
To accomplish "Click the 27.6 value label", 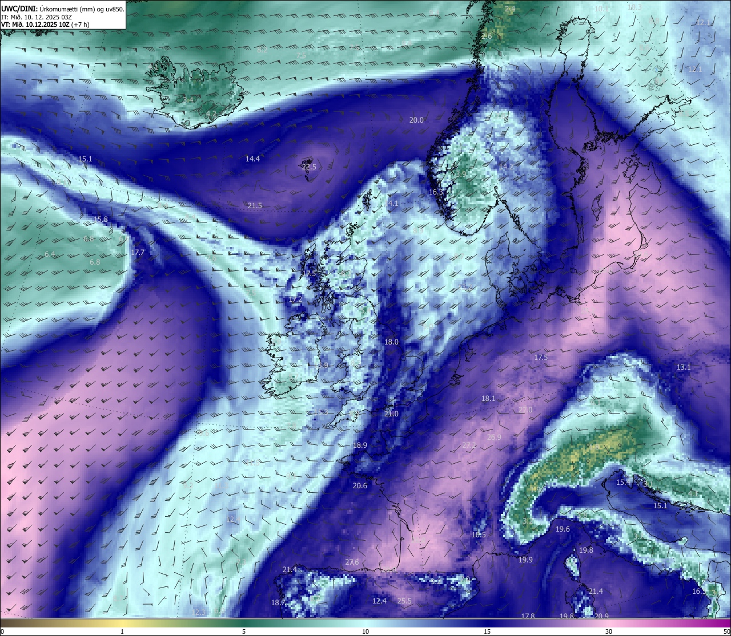I will coord(352,562).
